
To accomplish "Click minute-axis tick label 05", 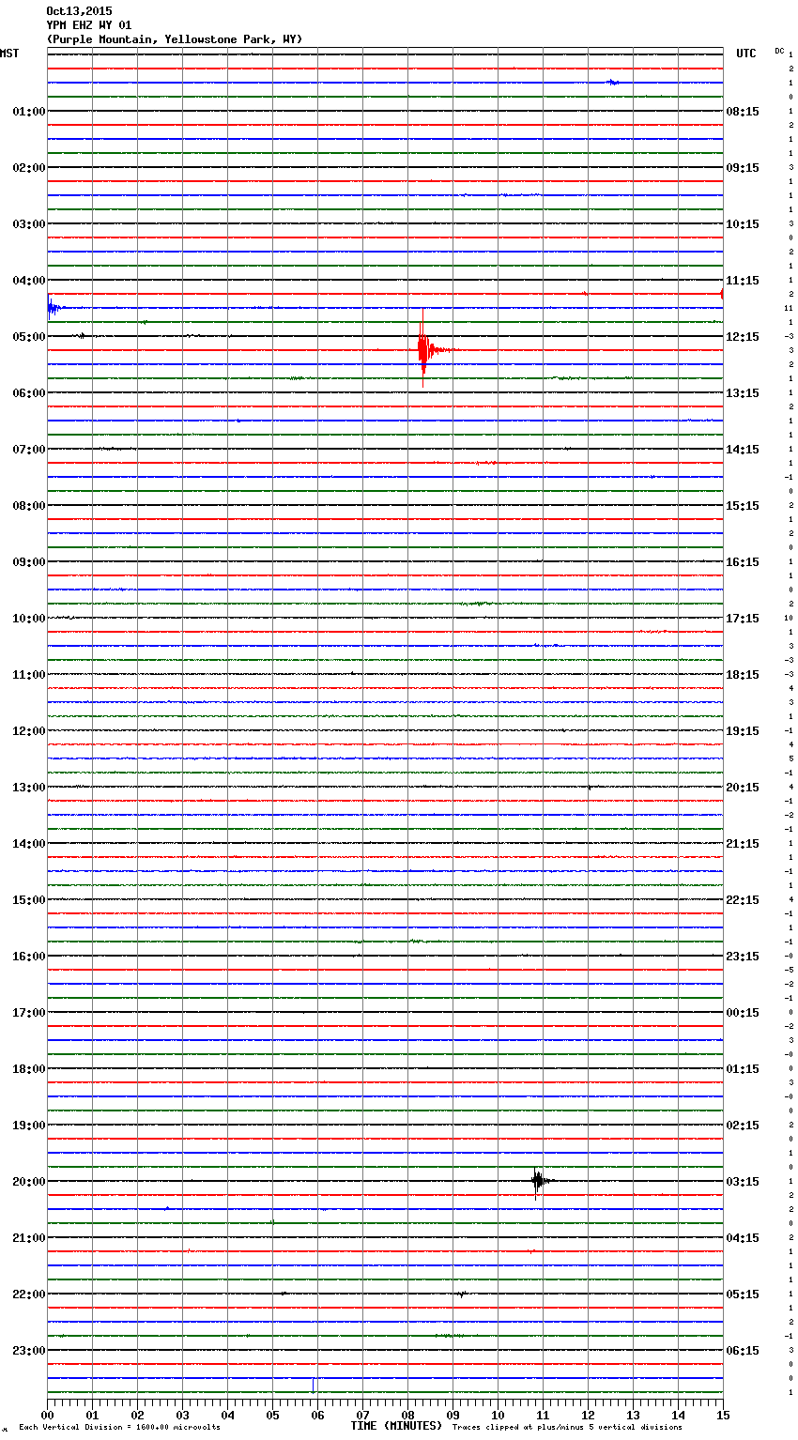I will (272, 1415).
